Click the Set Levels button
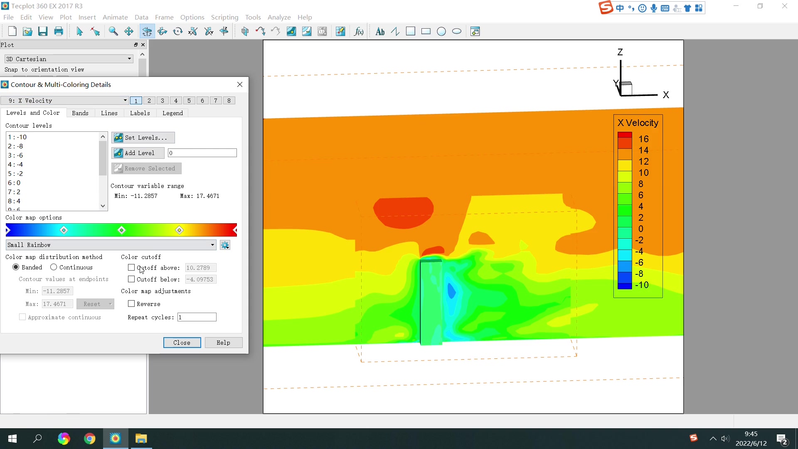Screen dimensions: 798x449 tap(143, 137)
